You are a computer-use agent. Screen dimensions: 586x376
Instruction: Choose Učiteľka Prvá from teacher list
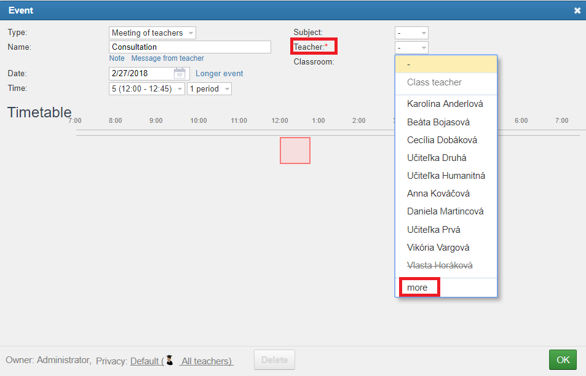(446, 230)
